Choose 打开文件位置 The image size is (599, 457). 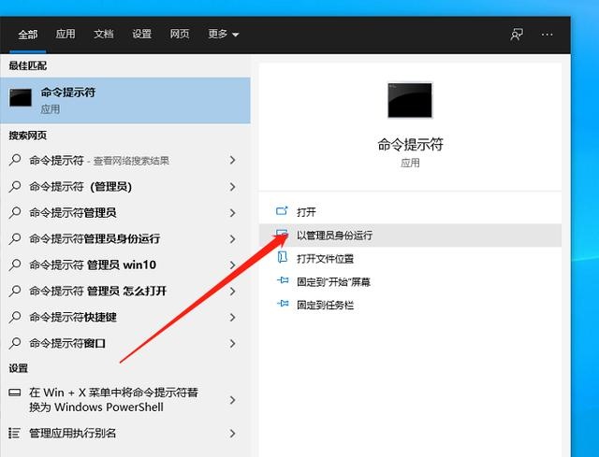pos(410,259)
